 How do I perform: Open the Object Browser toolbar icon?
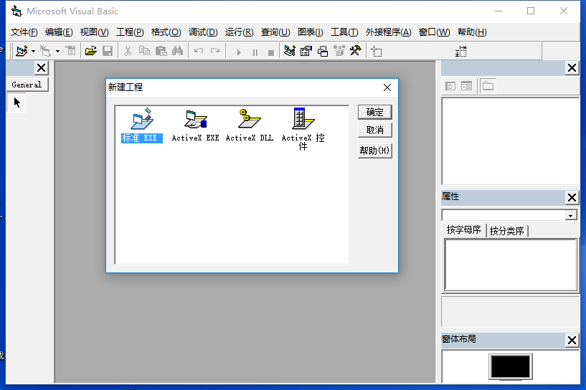pyautogui.click(x=339, y=51)
